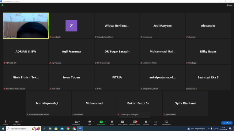Select DR.Togar Saragih's video tile
234x131 pixels.
26,25
